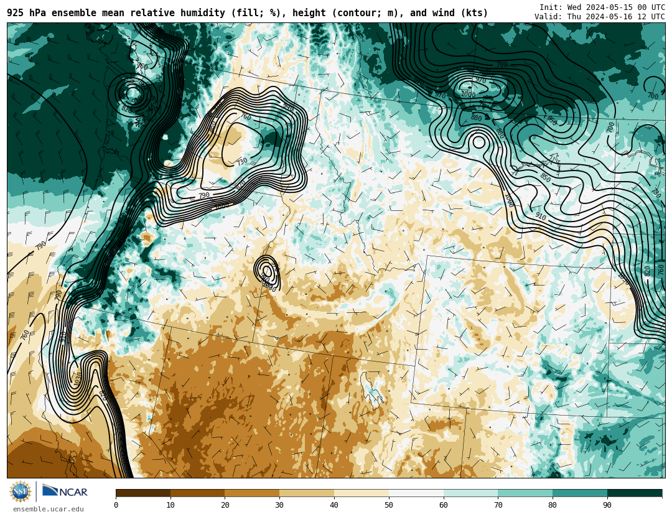
Task: Click the colorbar tick label 0
Action: (116, 505)
